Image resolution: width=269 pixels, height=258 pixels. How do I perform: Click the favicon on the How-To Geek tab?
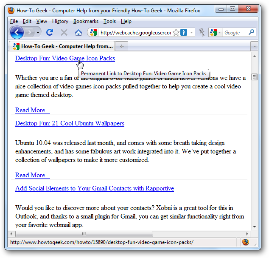click(16, 46)
